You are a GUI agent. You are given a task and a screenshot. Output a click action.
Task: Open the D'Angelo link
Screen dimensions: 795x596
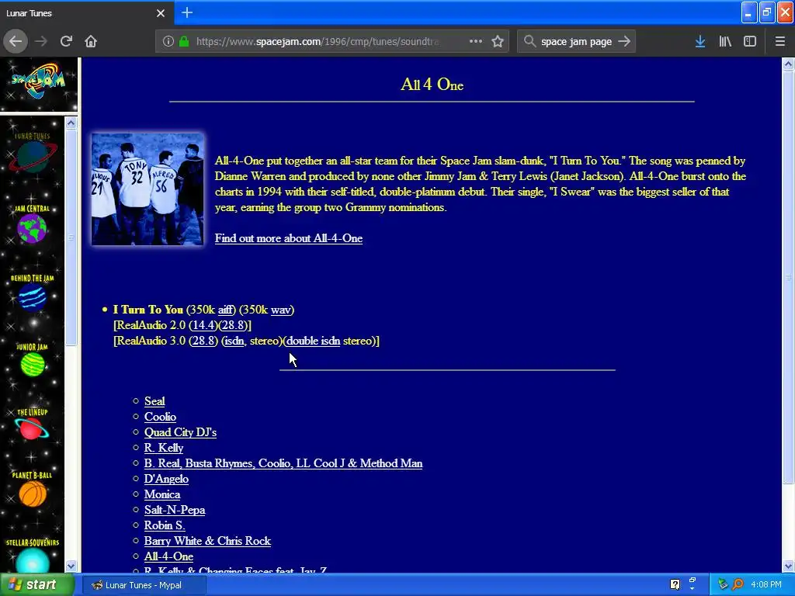(166, 479)
